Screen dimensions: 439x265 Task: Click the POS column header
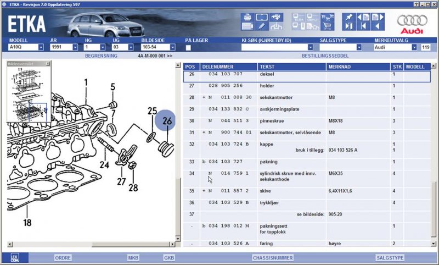191,67
